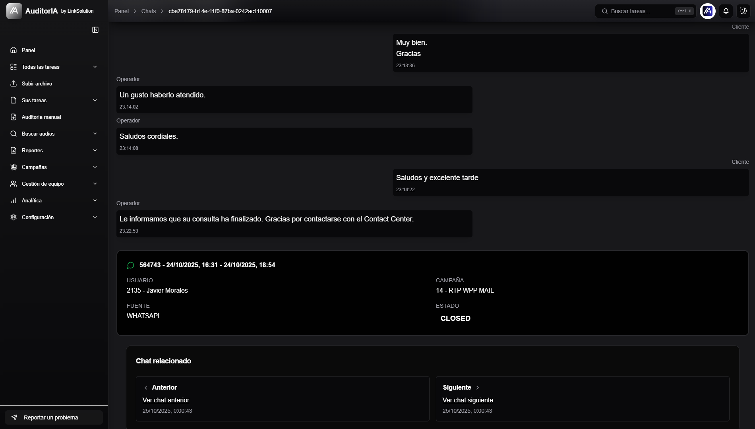Collapse the sidebar with the panel toggle icon
The height and width of the screenshot is (429, 755).
point(95,30)
